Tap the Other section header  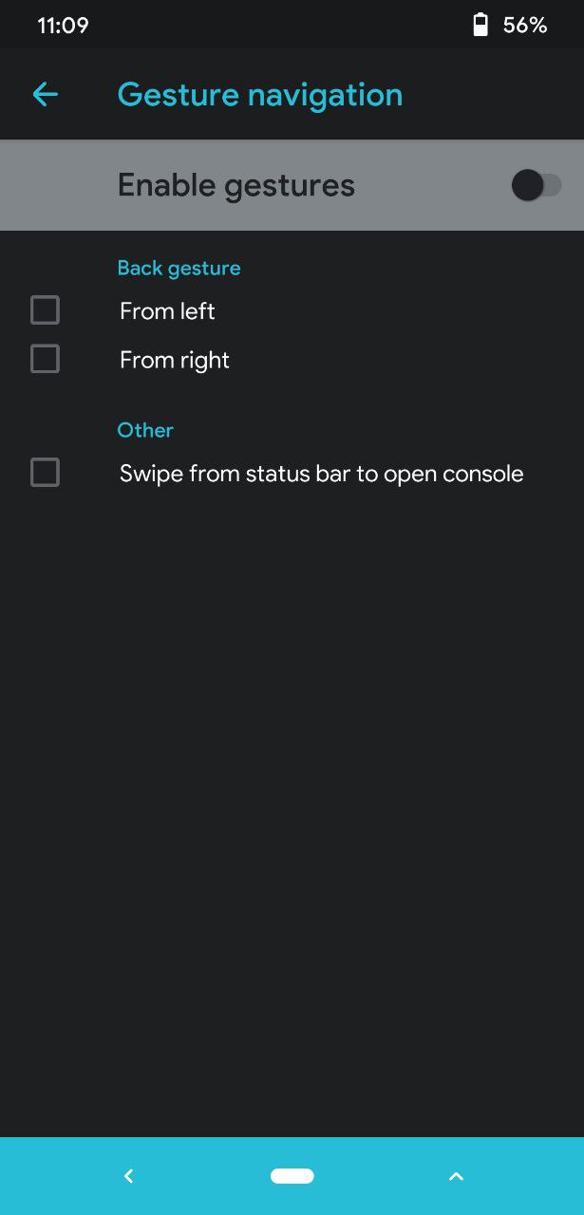pyautogui.click(x=145, y=430)
